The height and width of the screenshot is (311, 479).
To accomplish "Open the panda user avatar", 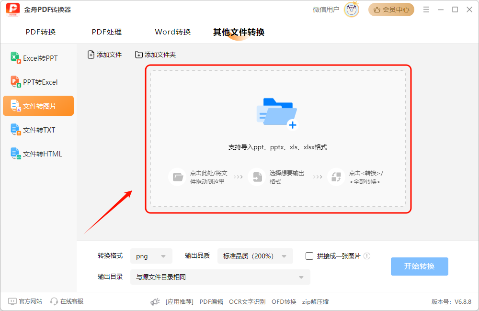I will click(x=352, y=10).
